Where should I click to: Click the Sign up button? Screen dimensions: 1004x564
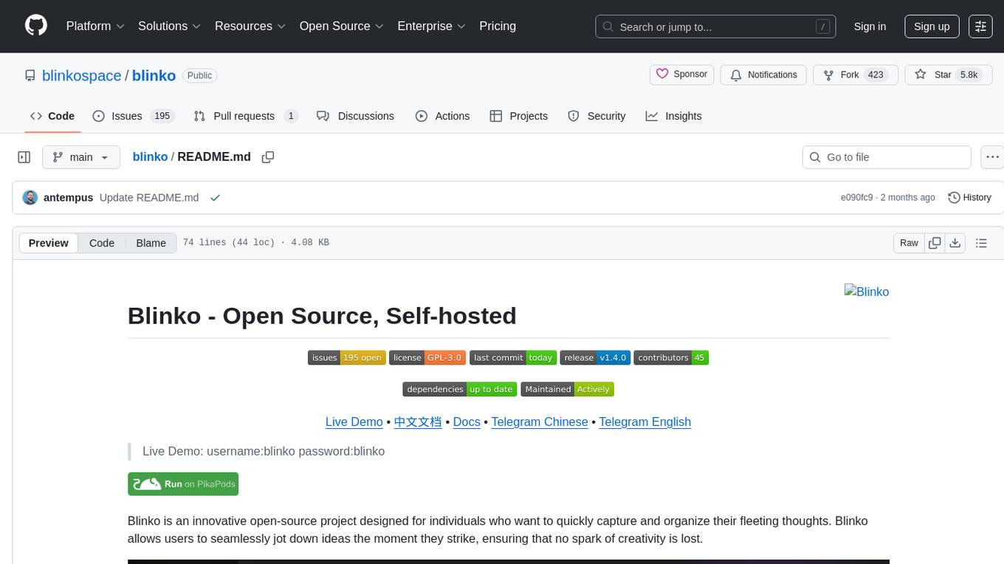(932, 27)
